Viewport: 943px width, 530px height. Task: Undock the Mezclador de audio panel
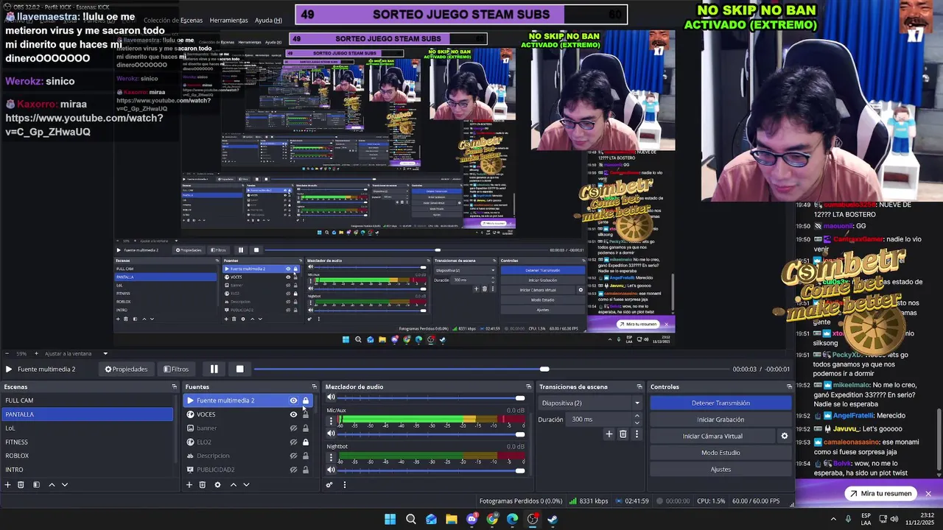click(x=528, y=386)
